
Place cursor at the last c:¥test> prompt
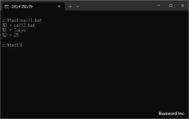pos(21,45)
